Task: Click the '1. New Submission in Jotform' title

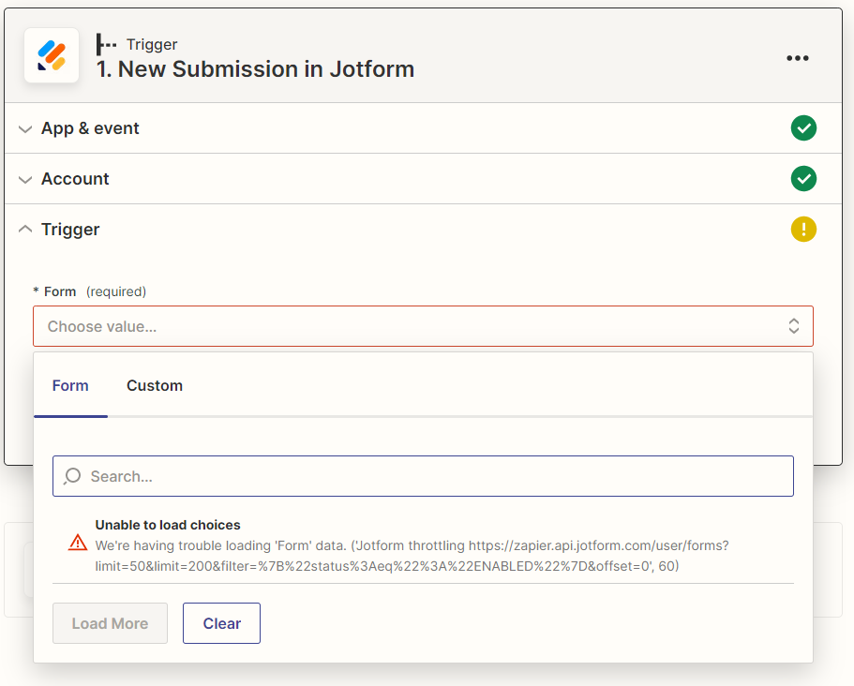Action: [255, 69]
